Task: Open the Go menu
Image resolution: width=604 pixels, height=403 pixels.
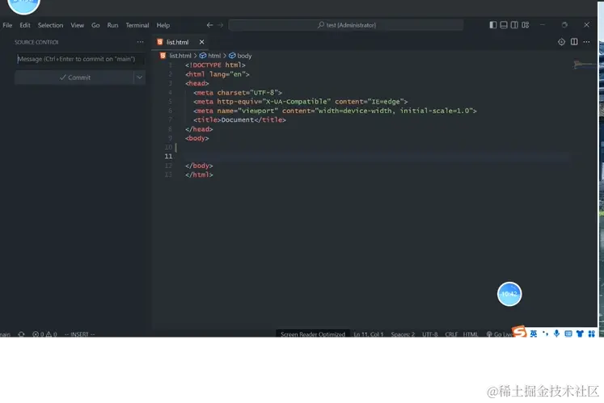Action: pos(95,25)
